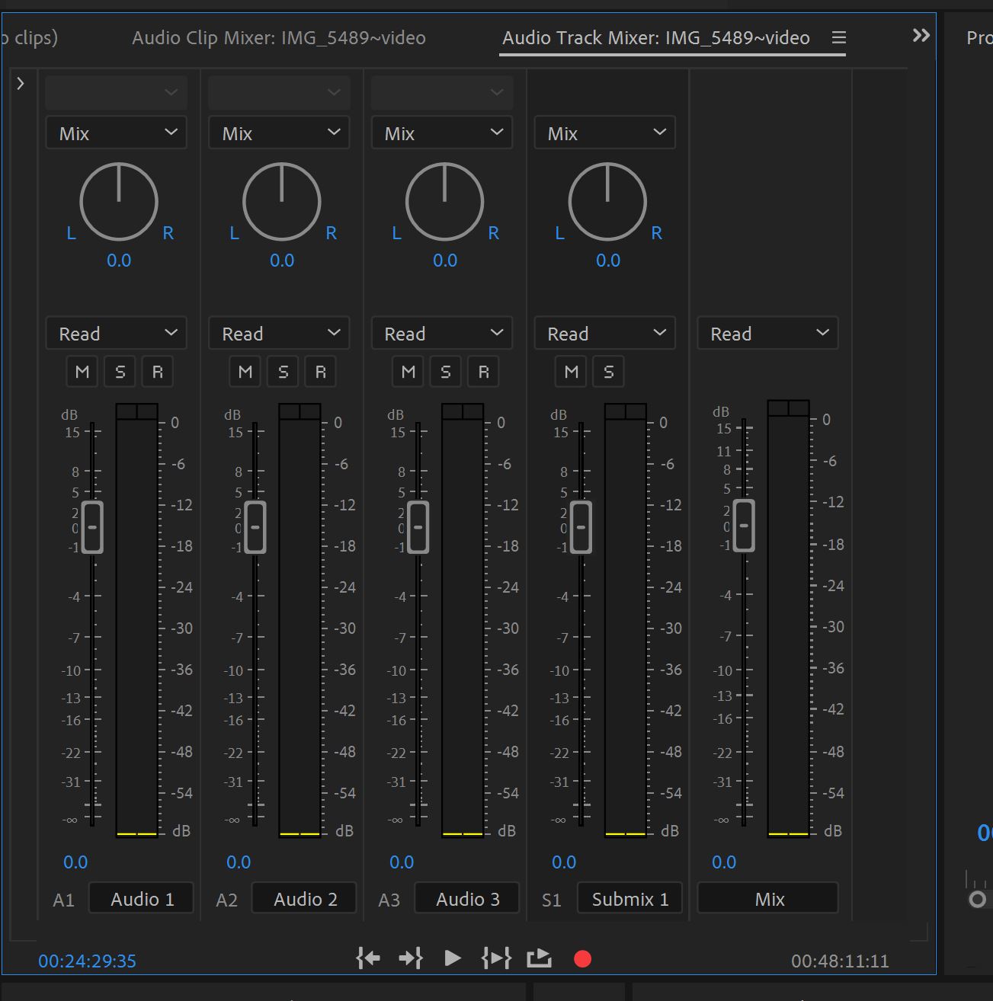Go to the sequence out point
Screen dimensions: 993x1001
(x=411, y=958)
